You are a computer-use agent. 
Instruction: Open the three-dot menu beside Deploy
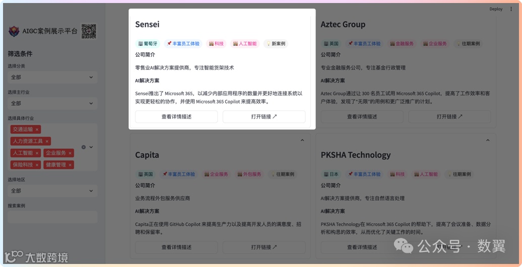(x=511, y=9)
